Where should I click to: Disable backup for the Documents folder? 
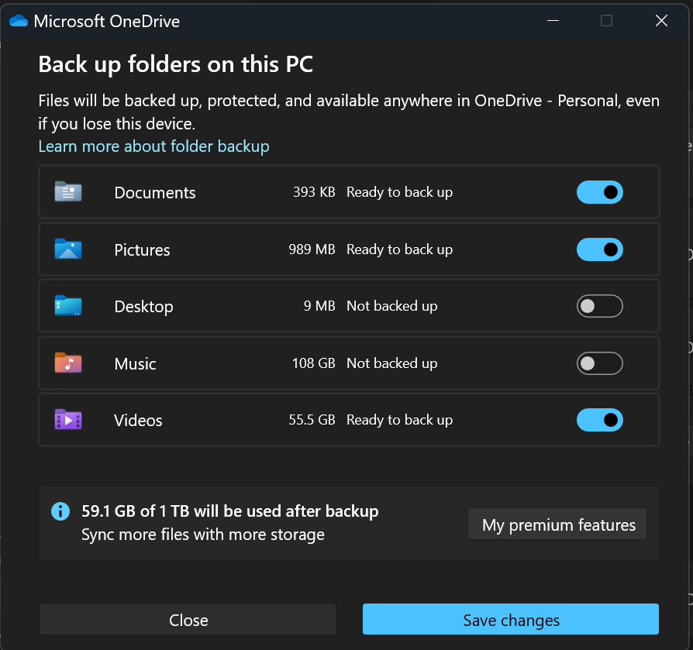599,191
